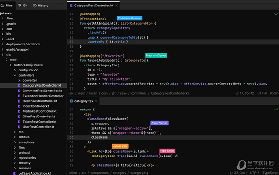
Task: Click the main folder chevron
Action: pyautogui.click(x=7, y=60)
